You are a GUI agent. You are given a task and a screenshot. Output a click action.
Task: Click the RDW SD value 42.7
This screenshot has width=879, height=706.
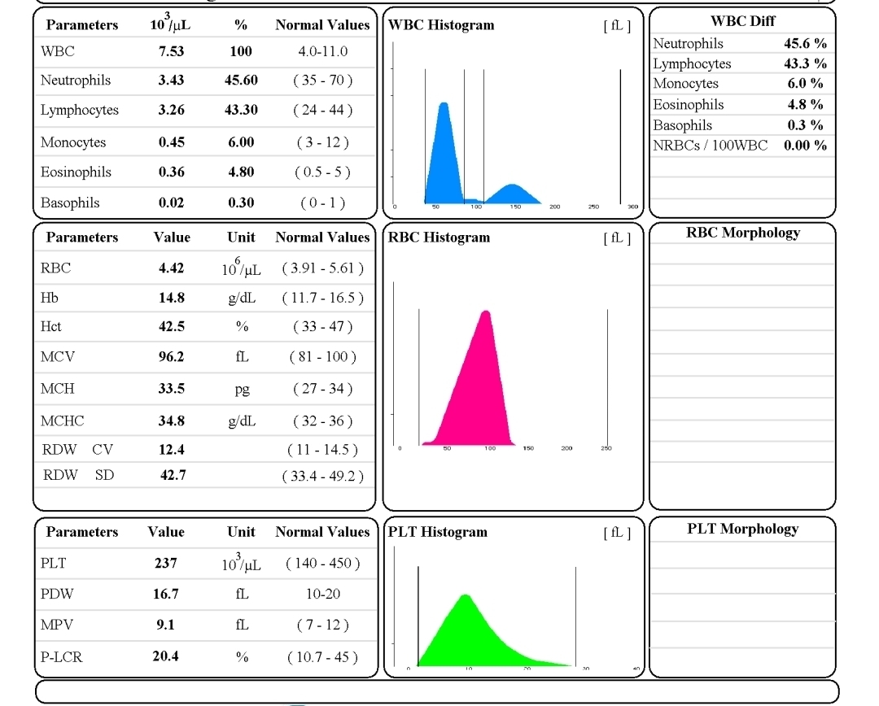click(x=173, y=475)
